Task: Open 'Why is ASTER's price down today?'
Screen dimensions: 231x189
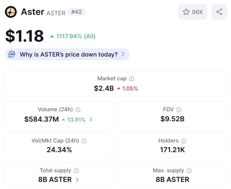Action: point(69,54)
